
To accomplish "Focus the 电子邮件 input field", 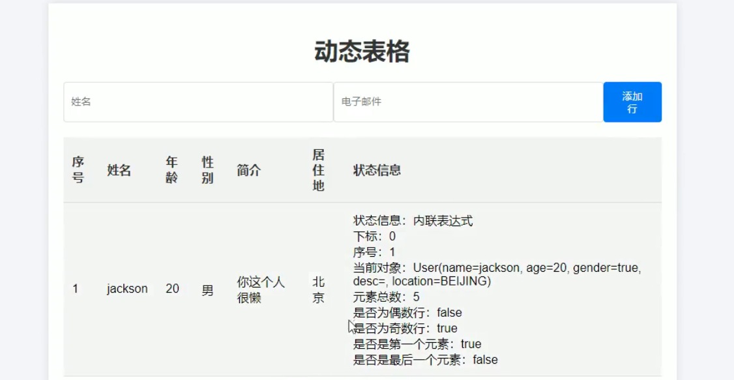I will click(x=468, y=102).
